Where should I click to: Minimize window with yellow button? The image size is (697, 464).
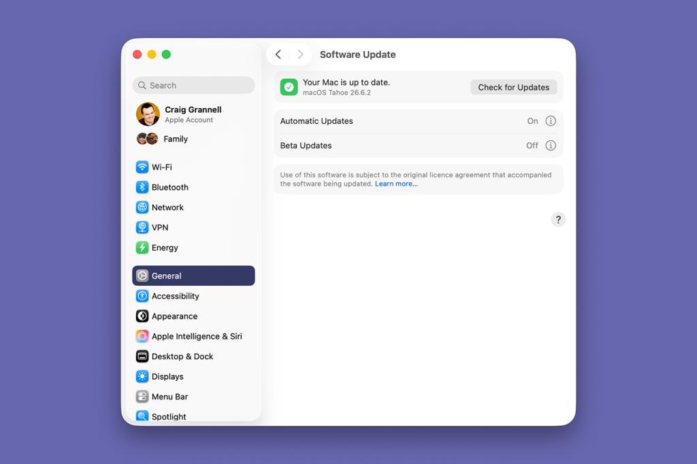click(152, 54)
